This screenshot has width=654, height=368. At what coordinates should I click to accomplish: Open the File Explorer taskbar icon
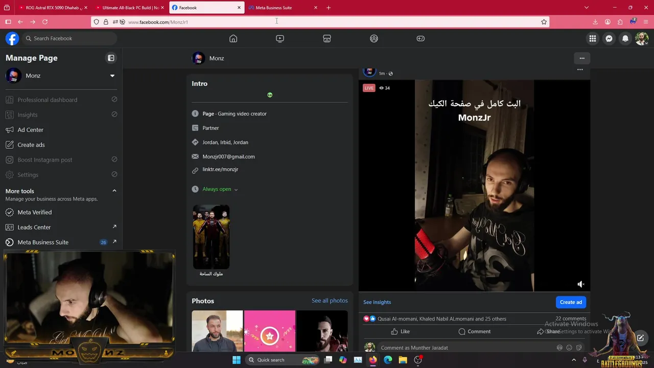pyautogui.click(x=403, y=360)
